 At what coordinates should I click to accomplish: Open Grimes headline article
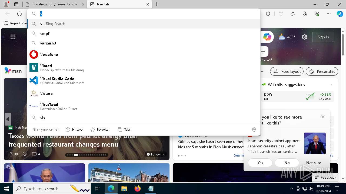[x=211, y=144]
